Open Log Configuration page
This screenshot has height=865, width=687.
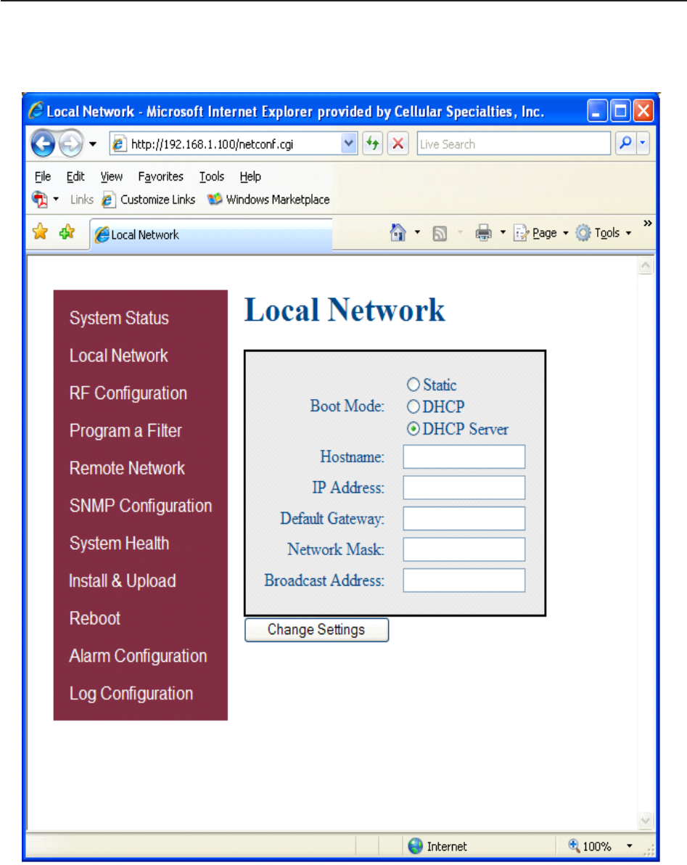(131, 694)
